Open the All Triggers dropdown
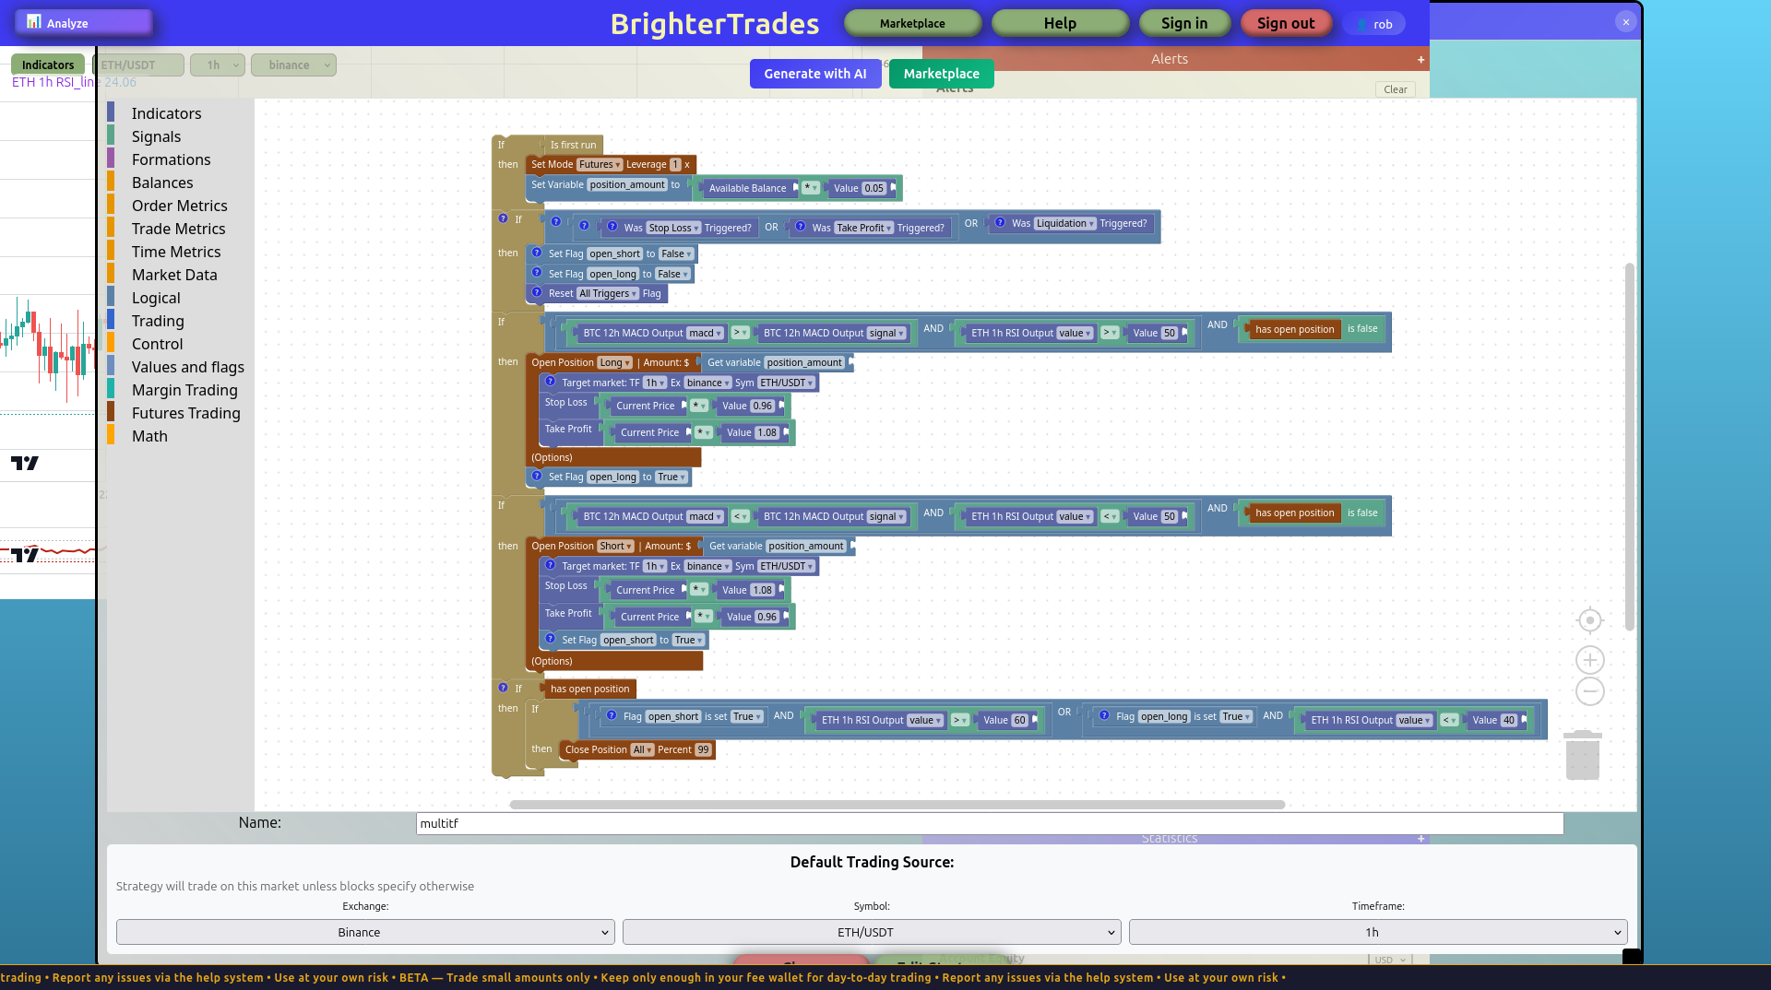1771x990 pixels. pos(608,294)
